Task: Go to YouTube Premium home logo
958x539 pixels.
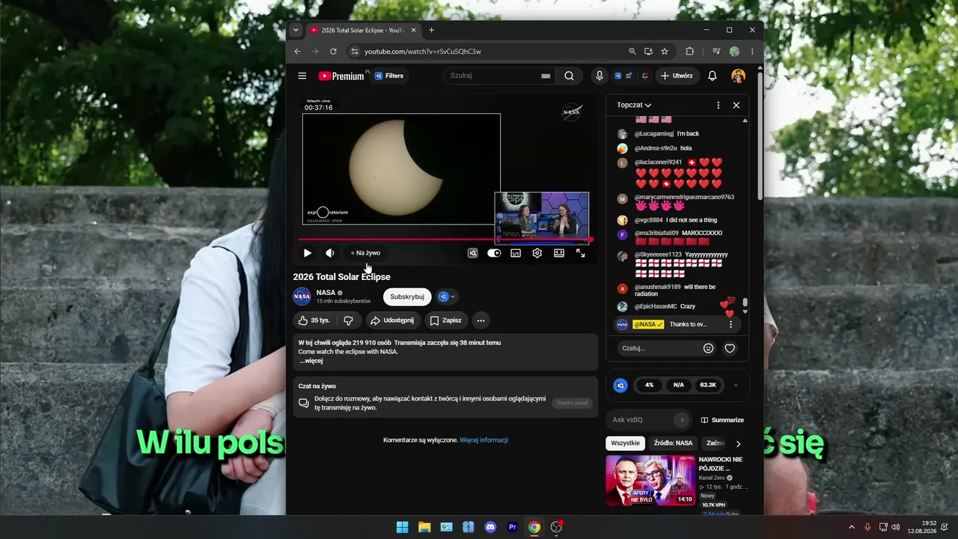Action: pyautogui.click(x=341, y=76)
